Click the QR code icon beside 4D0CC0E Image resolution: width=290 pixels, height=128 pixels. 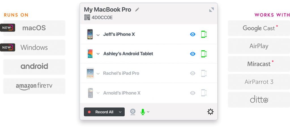(x=87, y=17)
